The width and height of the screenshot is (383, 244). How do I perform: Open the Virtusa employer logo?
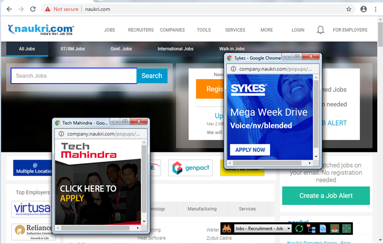[32, 209]
